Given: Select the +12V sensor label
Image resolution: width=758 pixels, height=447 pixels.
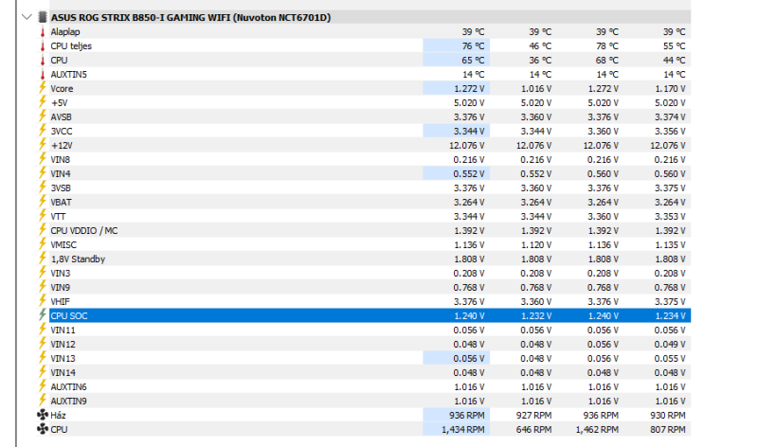Looking at the screenshot, I should [62, 146].
